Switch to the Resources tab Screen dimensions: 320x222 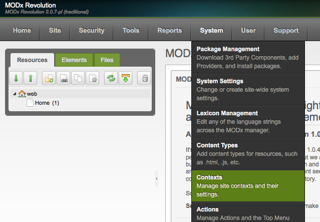32,60
